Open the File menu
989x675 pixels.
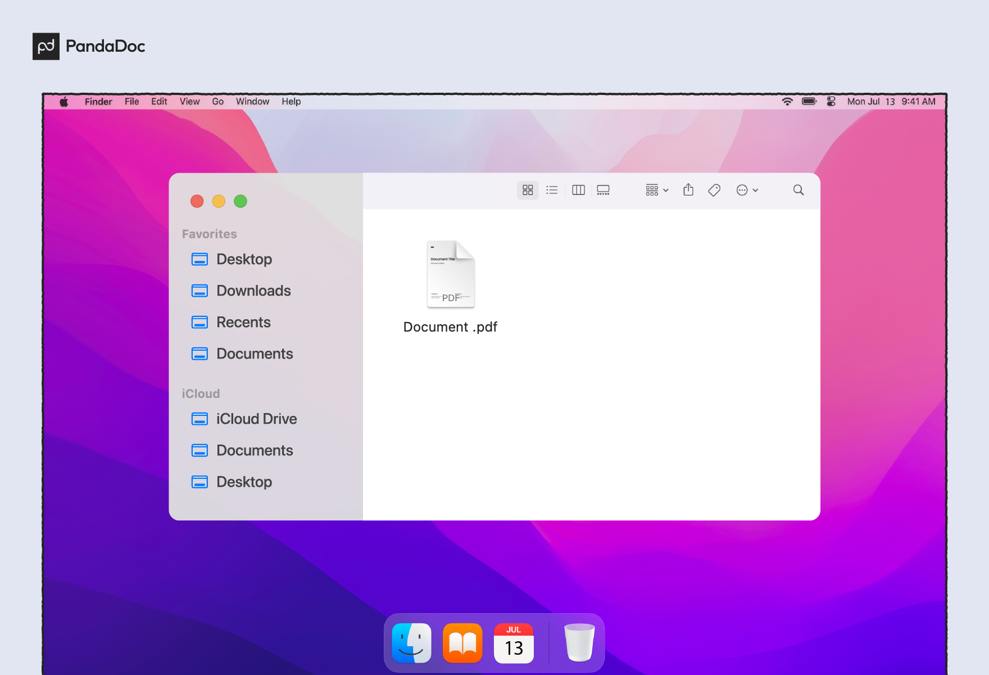tap(131, 102)
